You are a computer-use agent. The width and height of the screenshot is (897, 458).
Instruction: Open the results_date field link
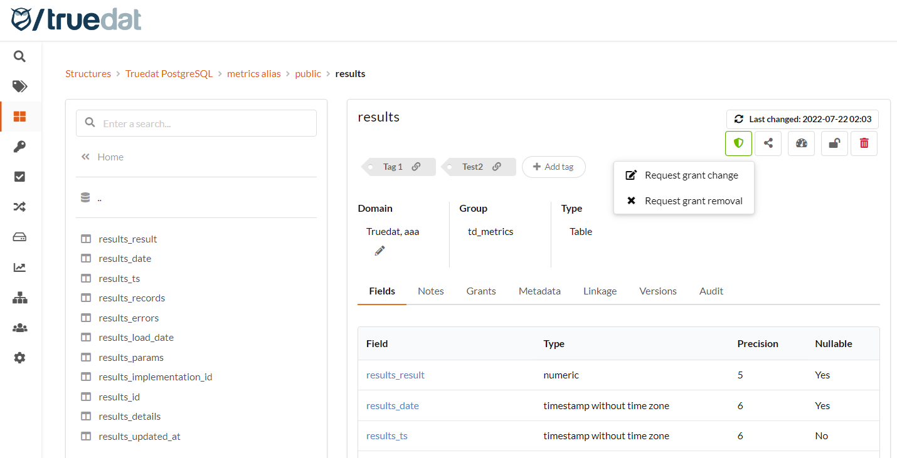(392, 405)
